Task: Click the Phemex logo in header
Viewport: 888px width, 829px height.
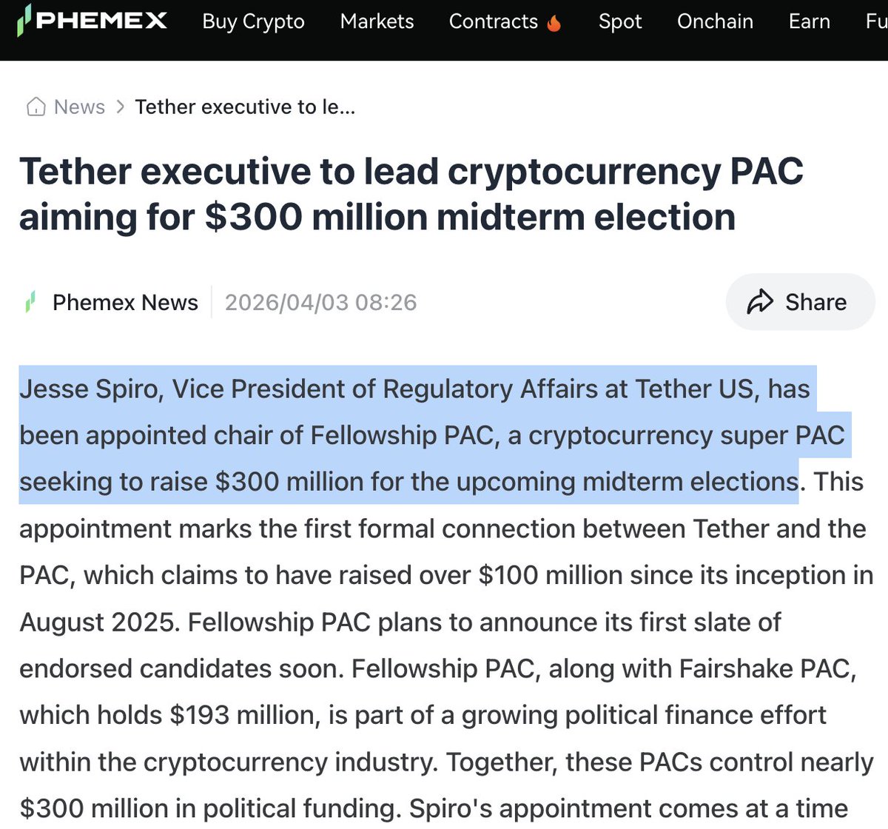Action: pyautogui.click(x=92, y=21)
